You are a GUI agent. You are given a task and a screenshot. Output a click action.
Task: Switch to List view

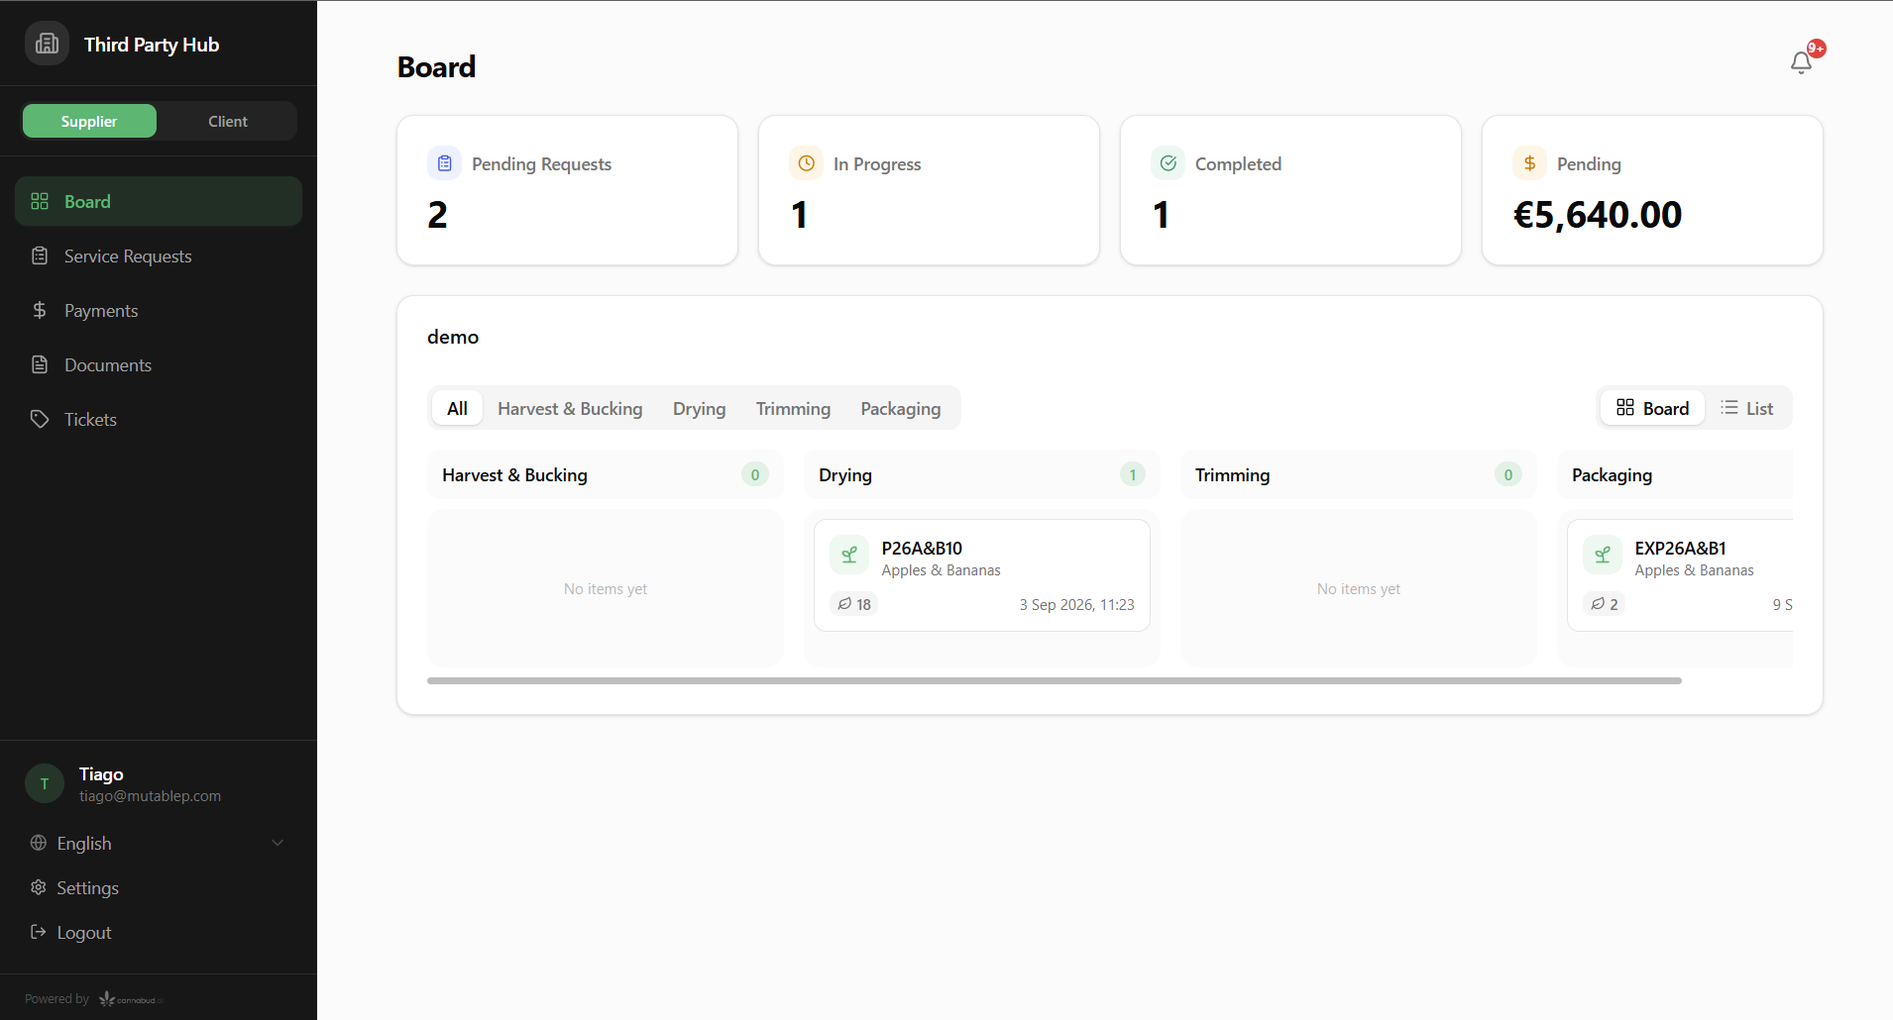tap(1747, 408)
